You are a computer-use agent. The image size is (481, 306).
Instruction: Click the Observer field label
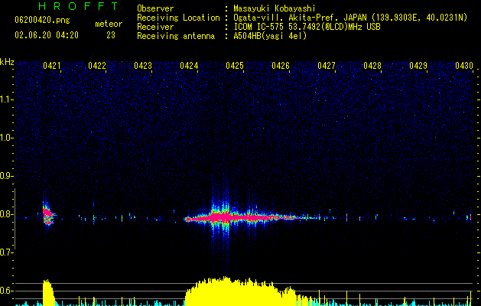[155, 8]
